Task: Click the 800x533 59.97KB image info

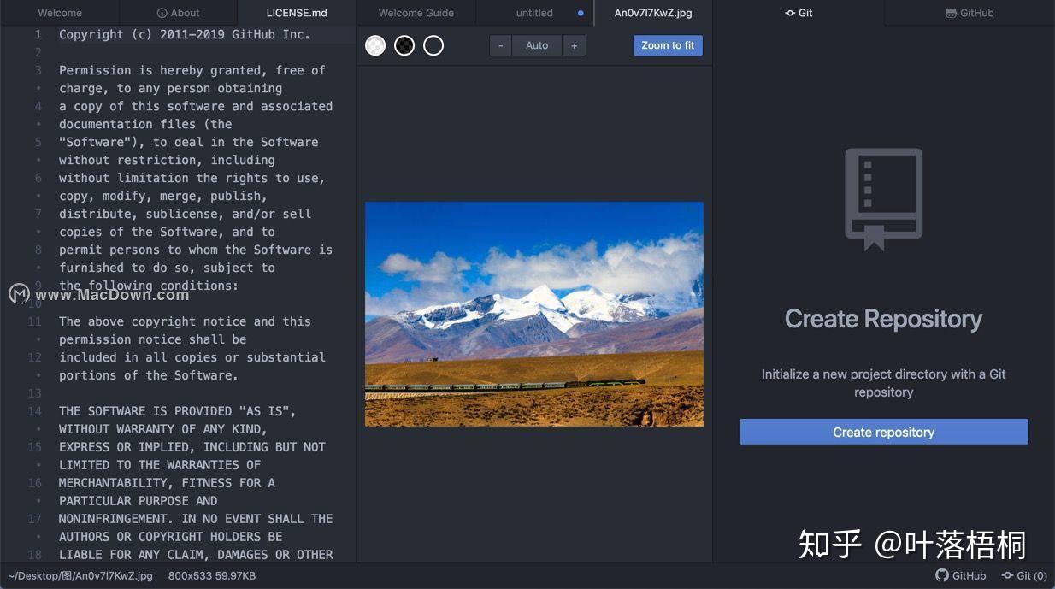Action: 212,575
